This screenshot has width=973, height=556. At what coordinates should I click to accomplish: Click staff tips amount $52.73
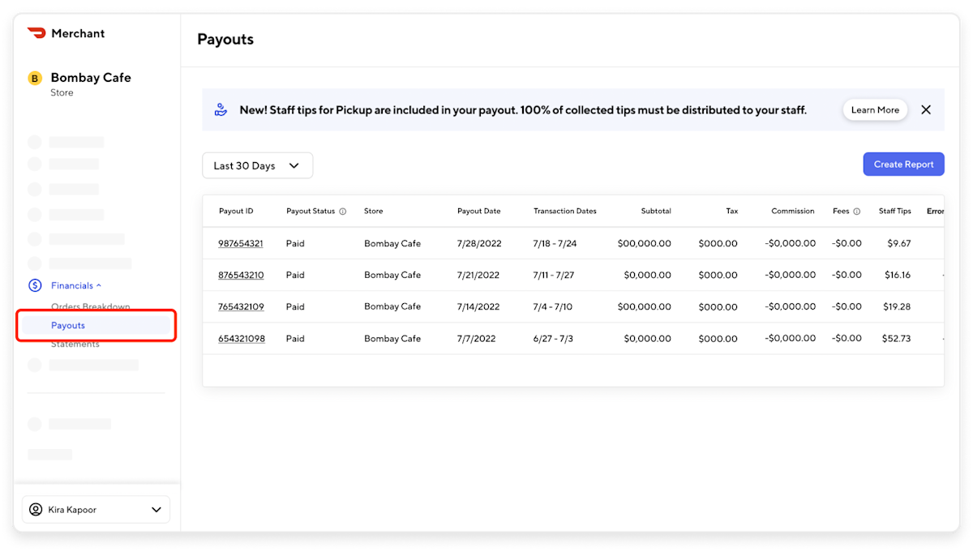[x=896, y=339]
